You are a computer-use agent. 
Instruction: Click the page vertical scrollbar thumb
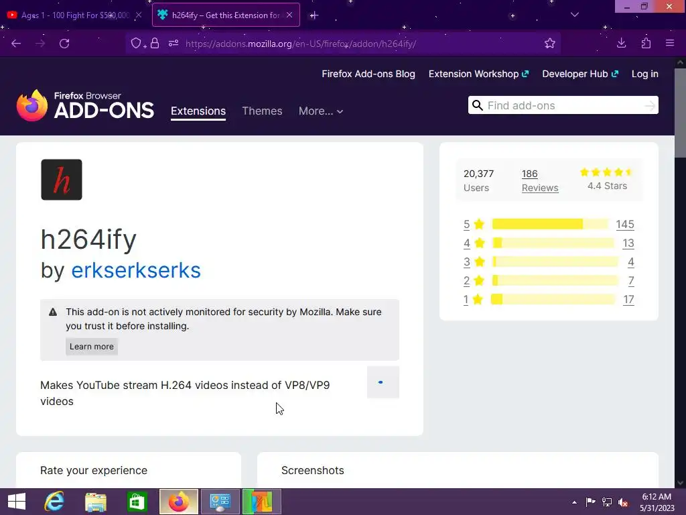(x=680, y=113)
